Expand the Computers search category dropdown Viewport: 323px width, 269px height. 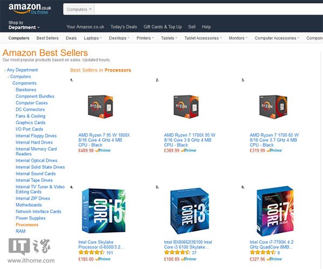(79, 10)
